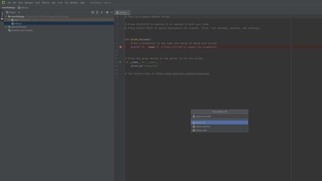Image resolution: width=322 pixels, height=181 pixels.
Task: Choose Python unit test option in popup
Action: (x=219, y=127)
